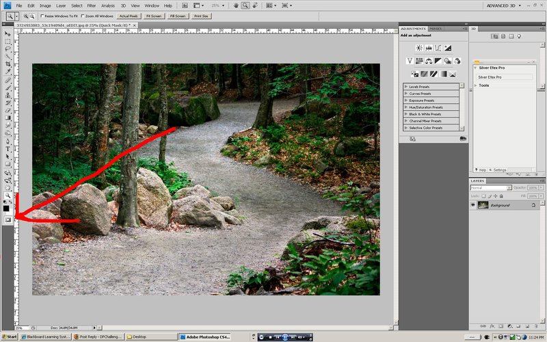Add a Threshold adjustment layer

pyautogui.click(x=433, y=74)
